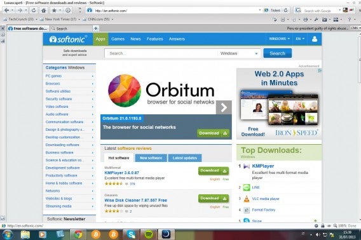Download Orbitum from the banner
This screenshot has width=361, height=240.
[213, 133]
